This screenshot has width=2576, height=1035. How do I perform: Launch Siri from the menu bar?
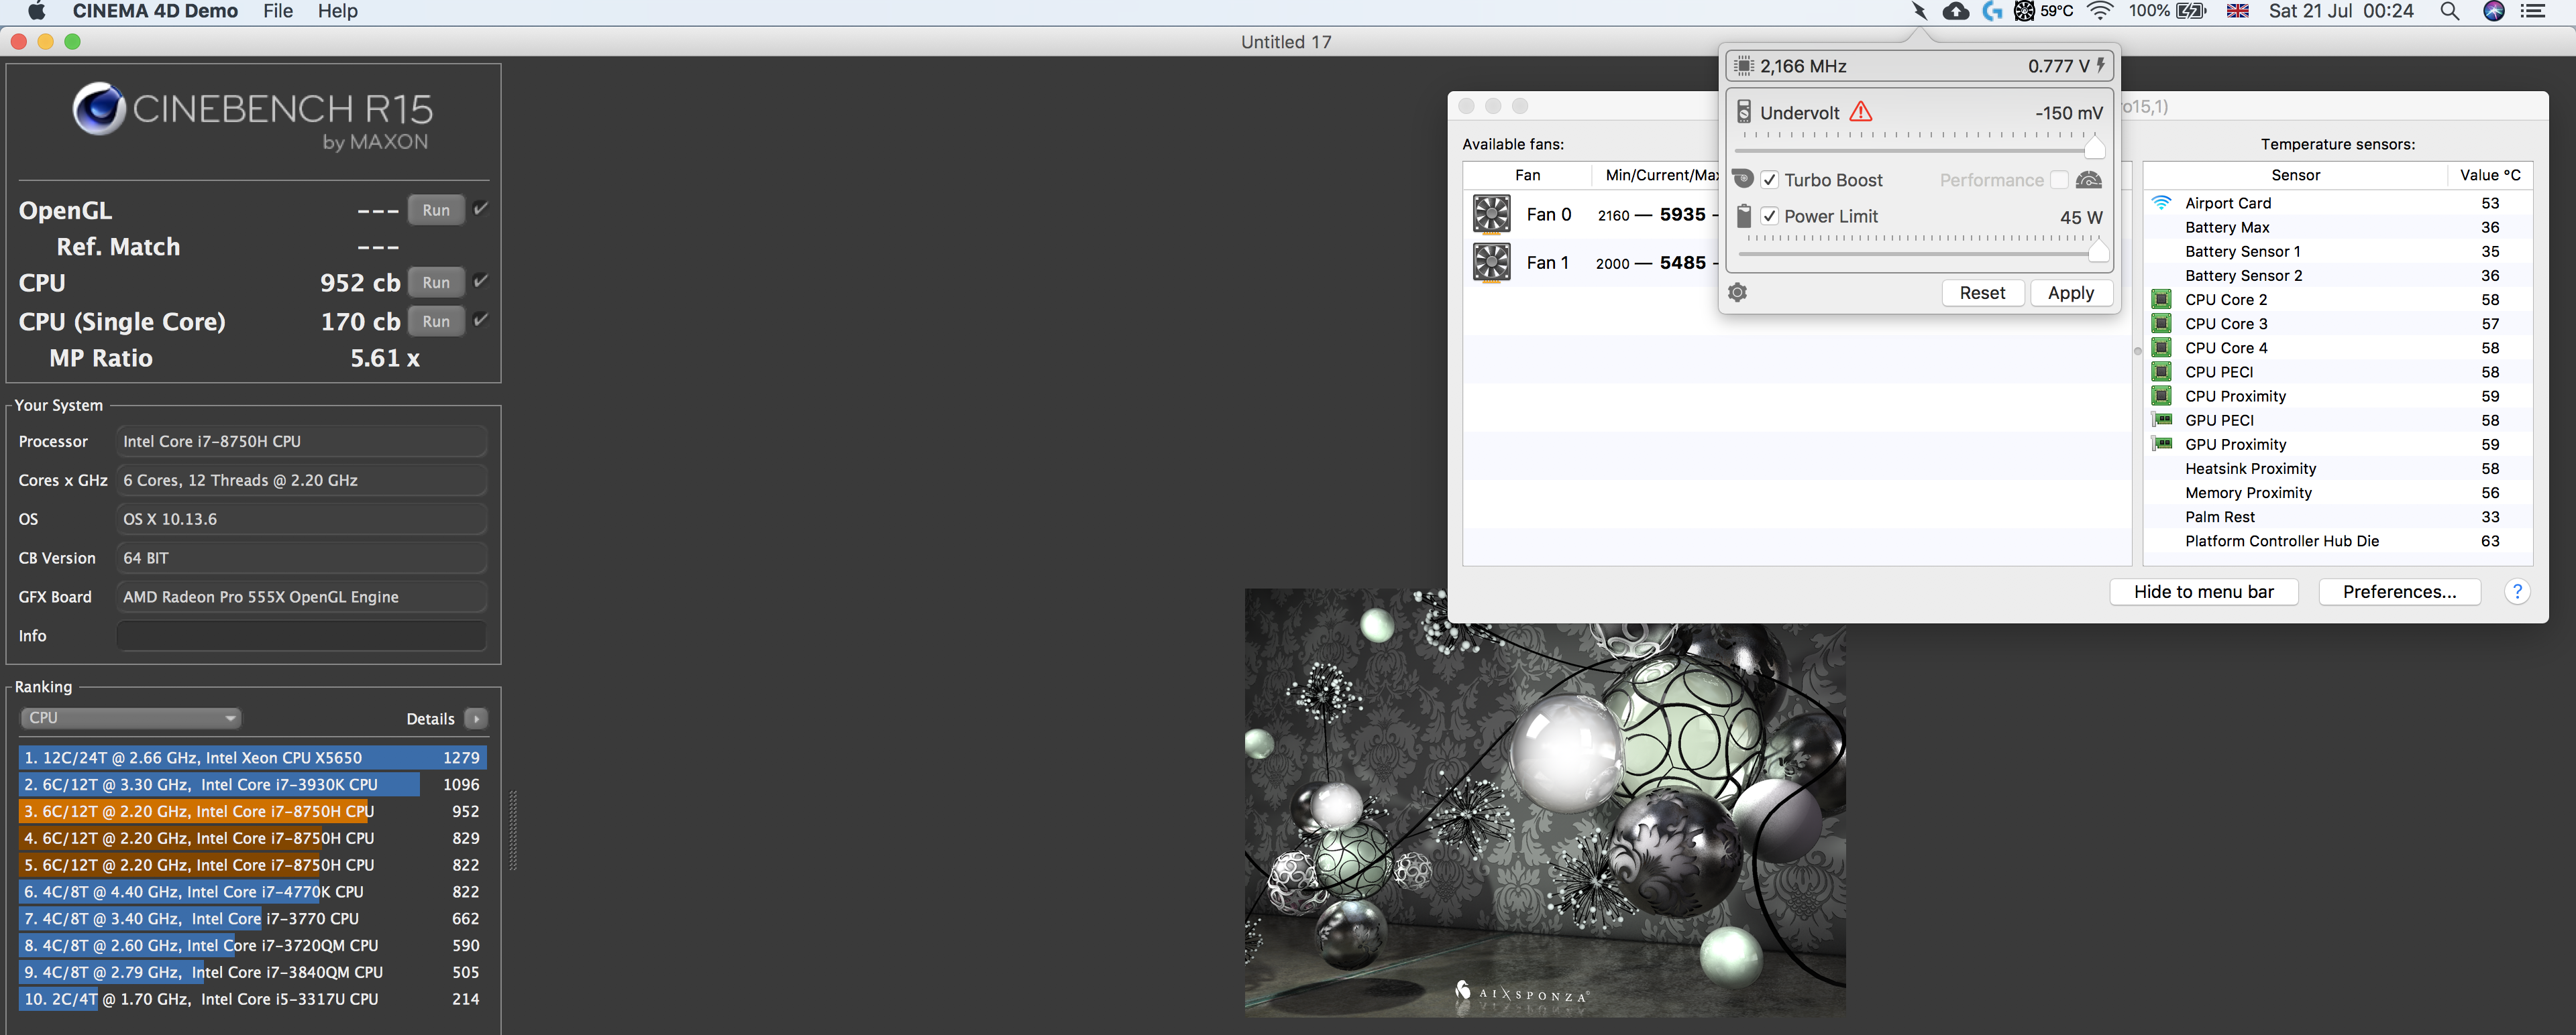point(2494,11)
